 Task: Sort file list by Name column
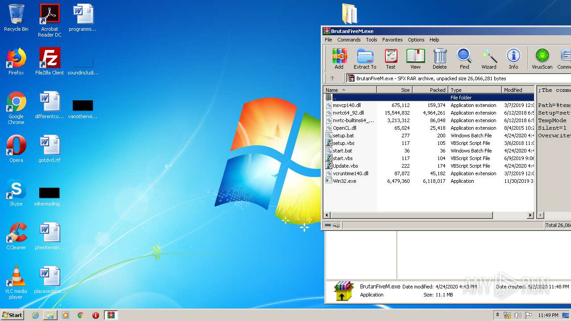350,90
